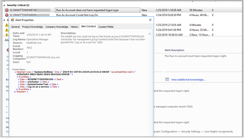Image resolution: width=244 pixels, height=139 pixels.
Task: Open the Custom Fields tab
Action: 106,27
